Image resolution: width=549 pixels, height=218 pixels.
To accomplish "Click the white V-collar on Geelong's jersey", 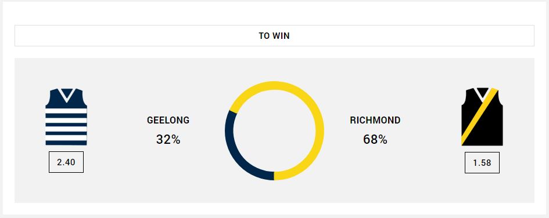I will (x=66, y=95).
